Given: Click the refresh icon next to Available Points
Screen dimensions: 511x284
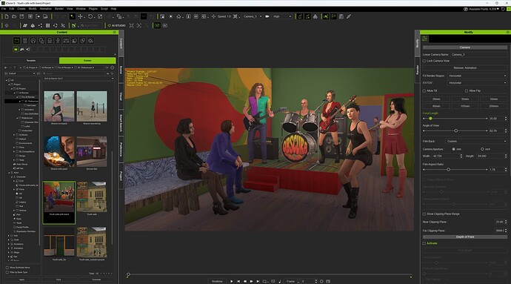Looking at the screenshot, I should [503, 9].
